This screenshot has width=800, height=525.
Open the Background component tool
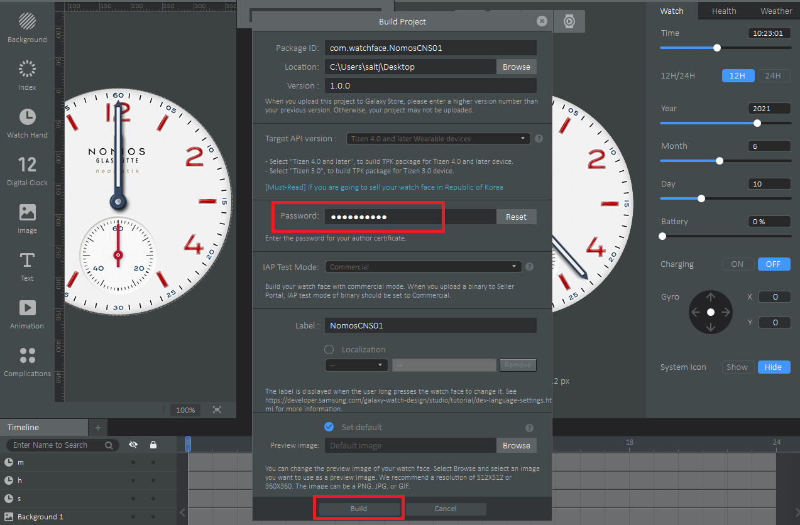pyautogui.click(x=27, y=26)
